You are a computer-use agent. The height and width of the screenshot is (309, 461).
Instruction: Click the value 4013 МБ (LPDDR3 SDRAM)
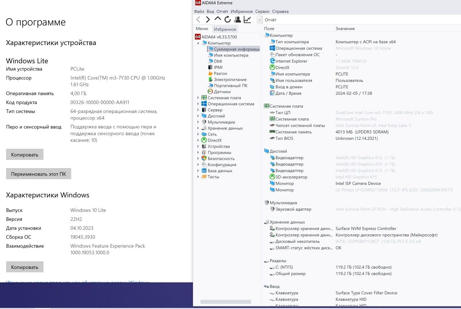click(x=362, y=132)
